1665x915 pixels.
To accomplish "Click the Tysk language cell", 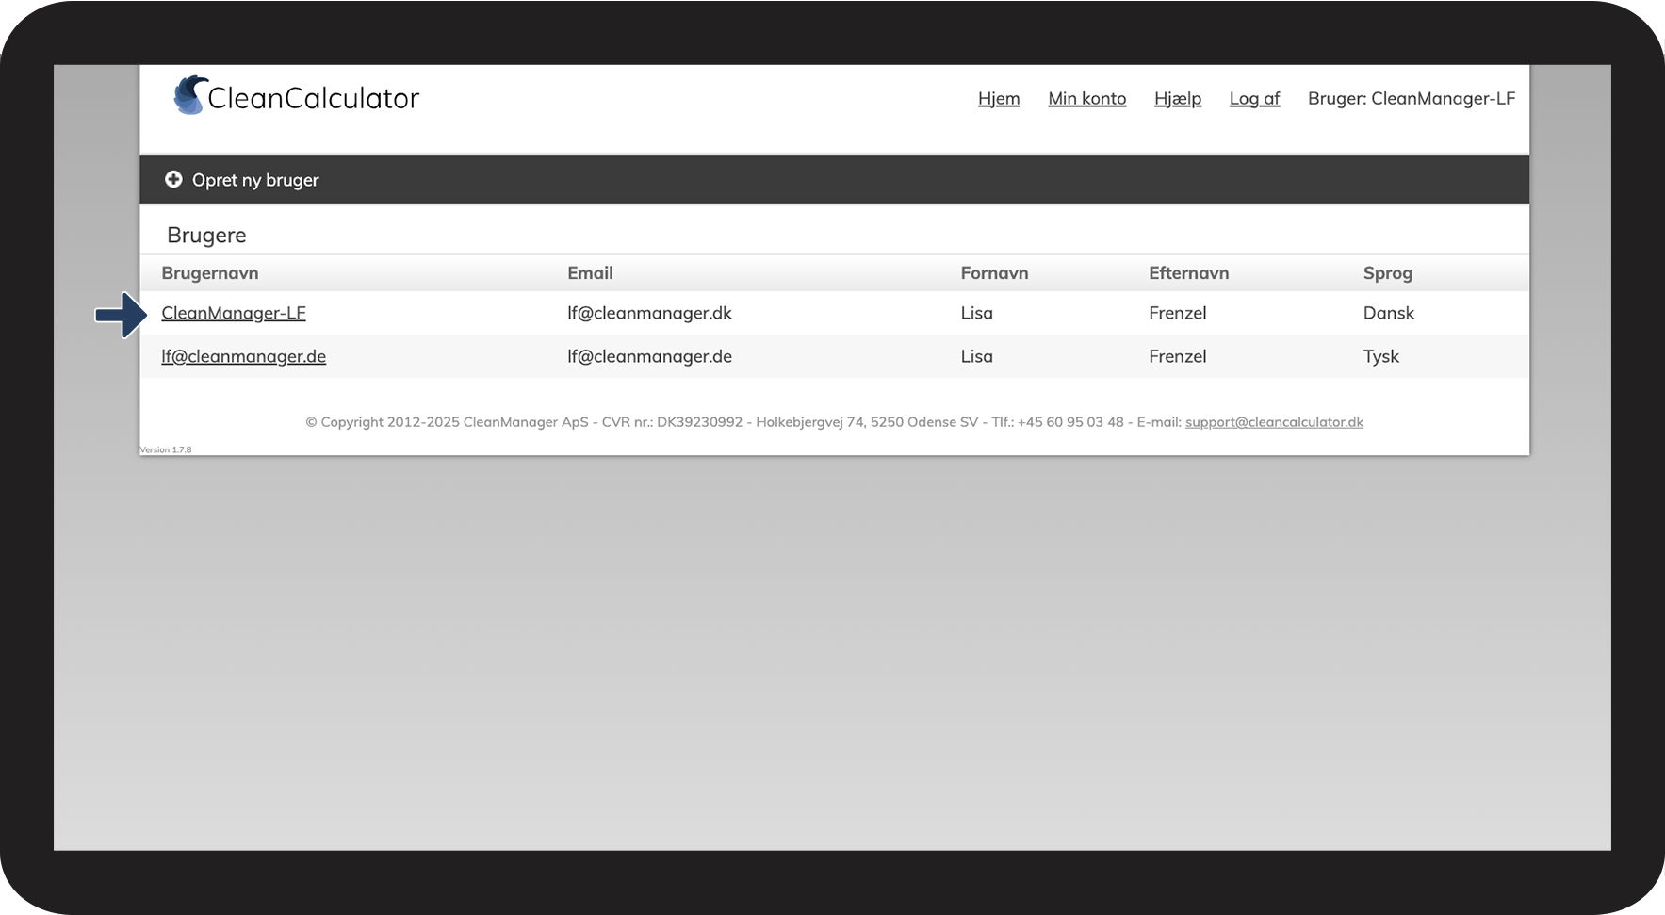I will 1380,356.
